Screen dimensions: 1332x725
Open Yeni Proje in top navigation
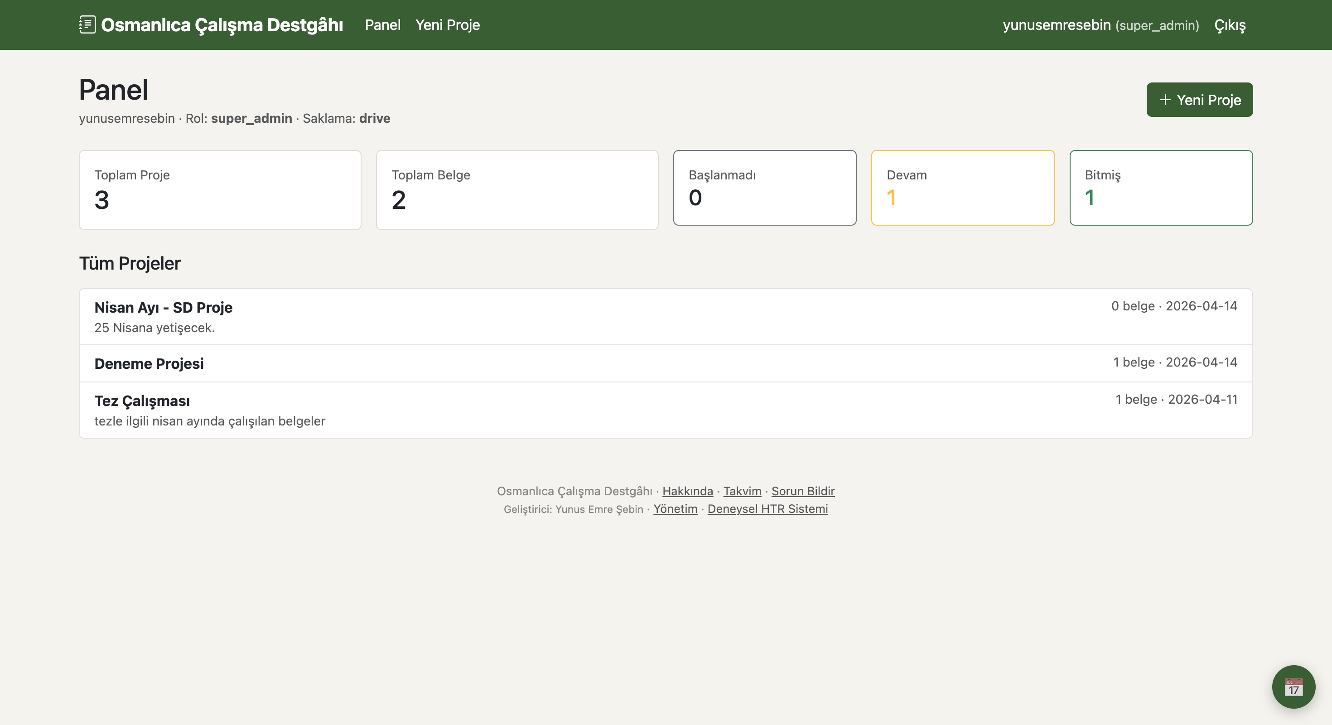click(447, 25)
